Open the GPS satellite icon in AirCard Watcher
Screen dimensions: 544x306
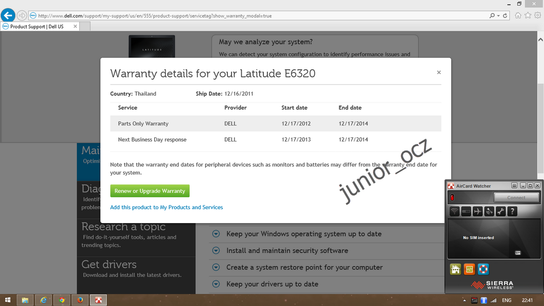[x=489, y=211]
